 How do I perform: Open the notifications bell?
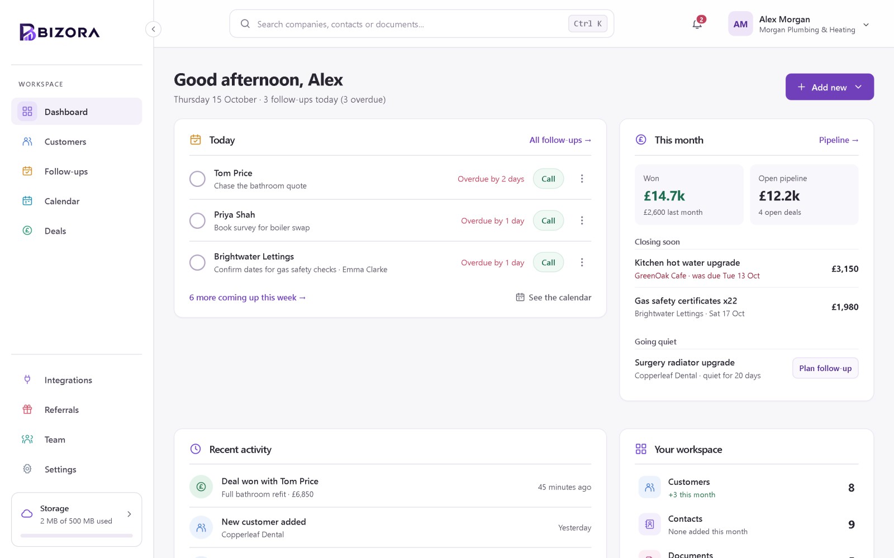tap(697, 24)
